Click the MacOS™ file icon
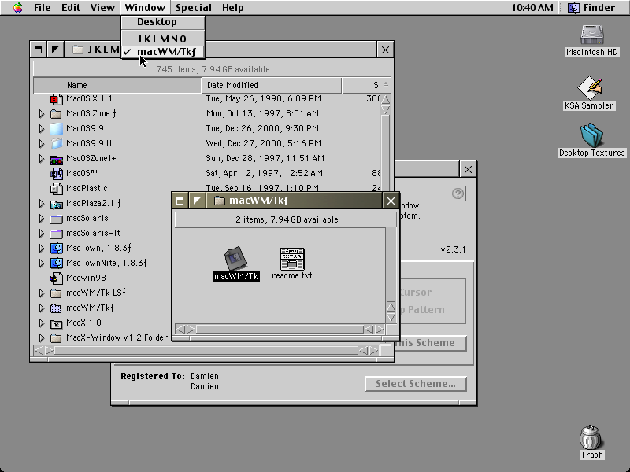This screenshot has height=472, width=630. click(56, 173)
